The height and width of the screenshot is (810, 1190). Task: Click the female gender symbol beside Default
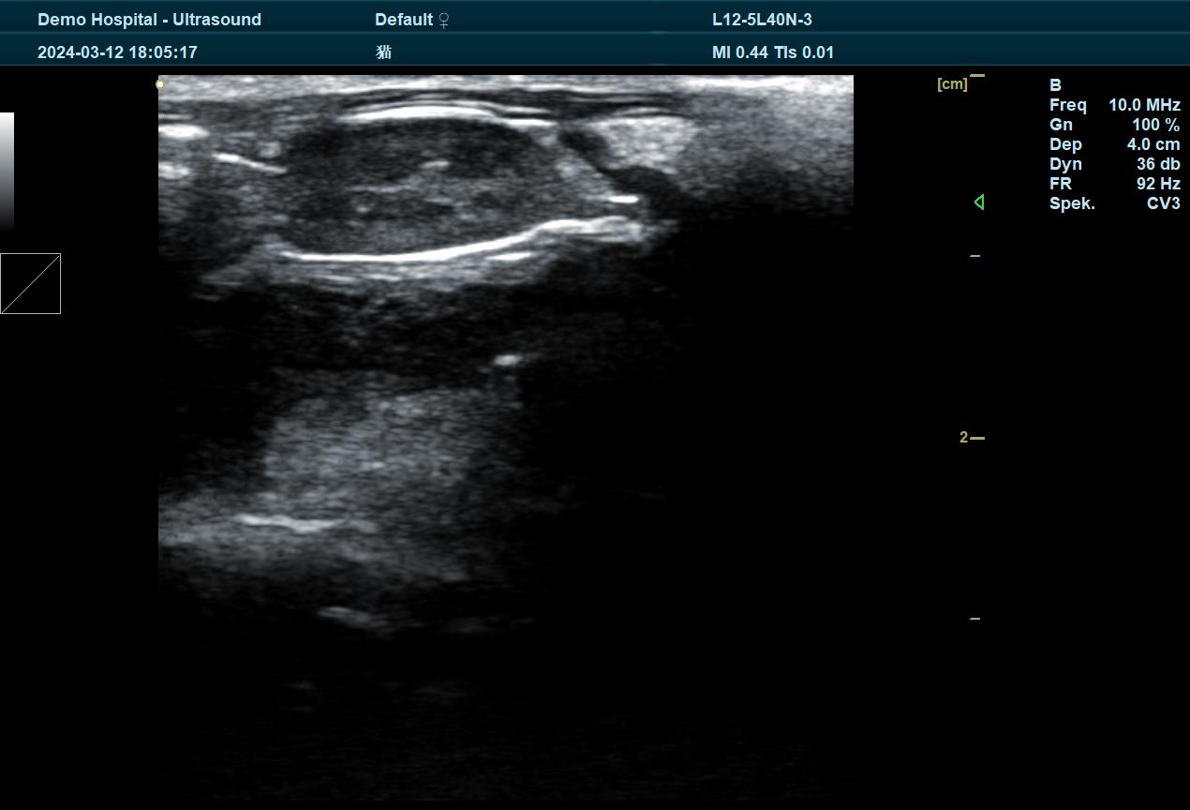pyautogui.click(x=444, y=20)
